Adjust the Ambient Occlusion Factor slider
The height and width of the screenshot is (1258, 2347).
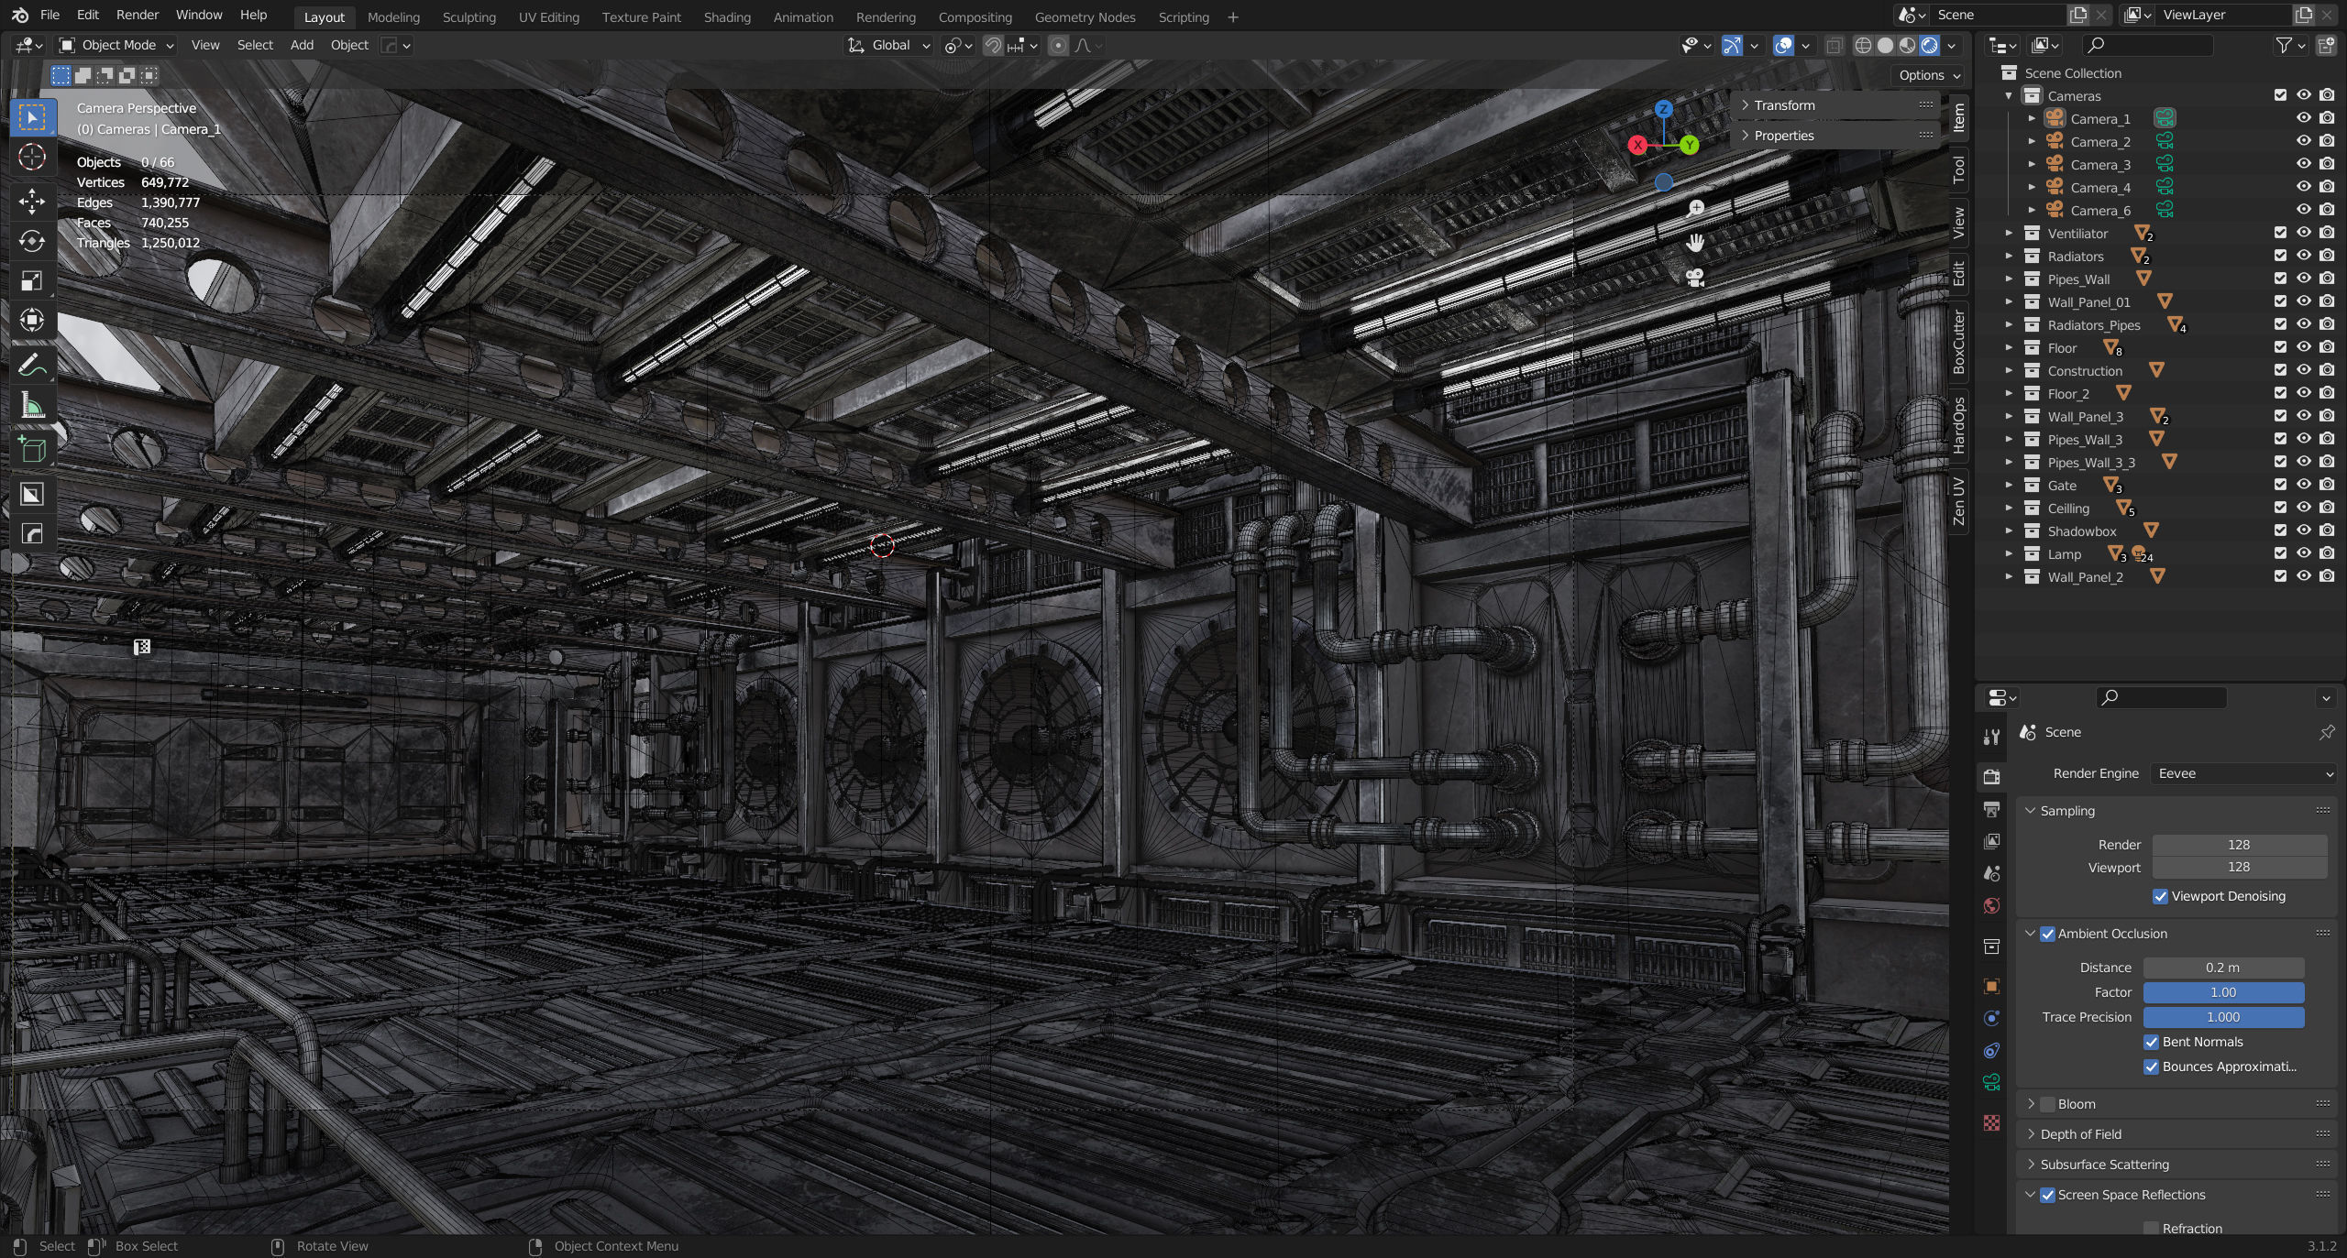tap(2222, 992)
